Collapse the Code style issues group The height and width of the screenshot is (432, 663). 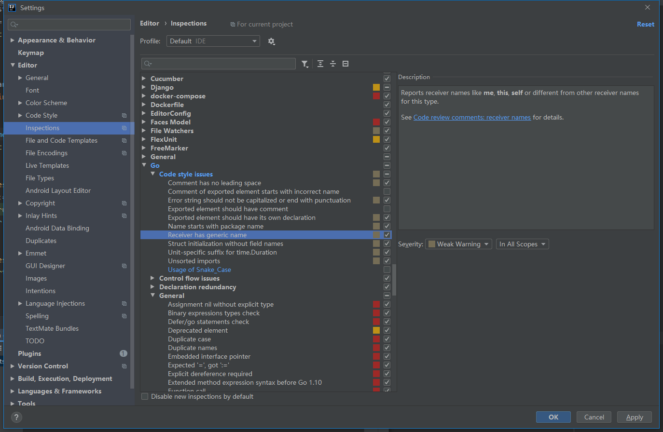[152, 174]
